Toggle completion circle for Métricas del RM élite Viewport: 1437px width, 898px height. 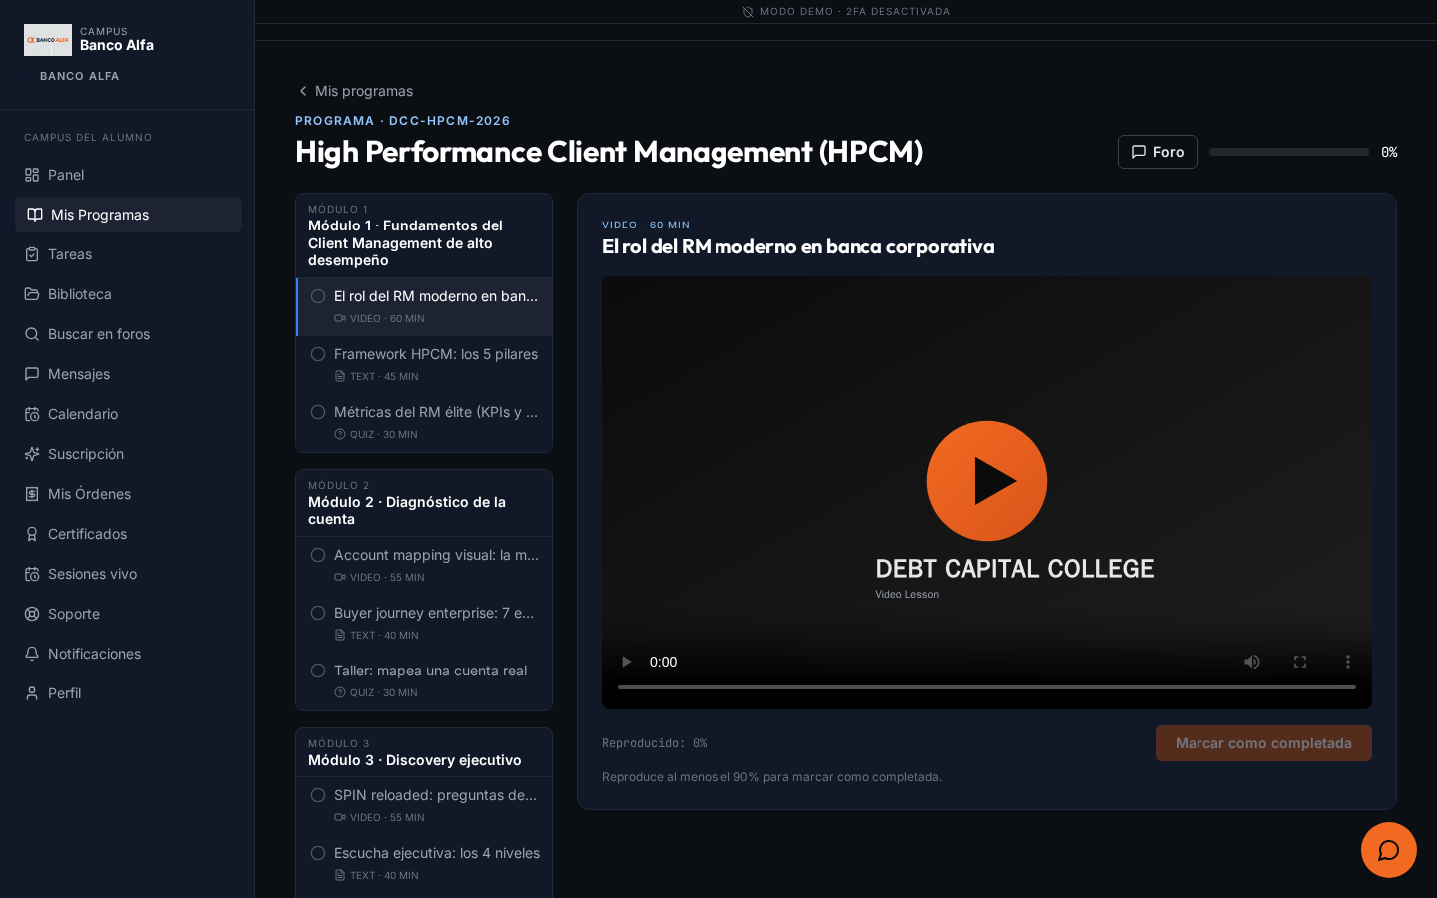pyautogui.click(x=318, y=412)
